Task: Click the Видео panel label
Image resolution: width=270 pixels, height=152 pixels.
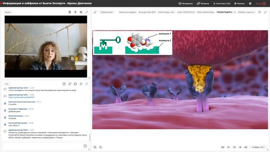Action: coord(8,12)
